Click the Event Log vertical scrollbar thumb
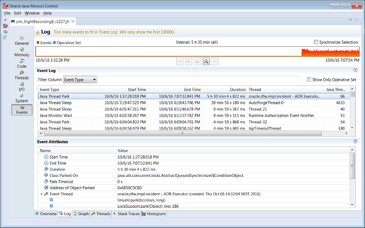 (x=352, y=94)
